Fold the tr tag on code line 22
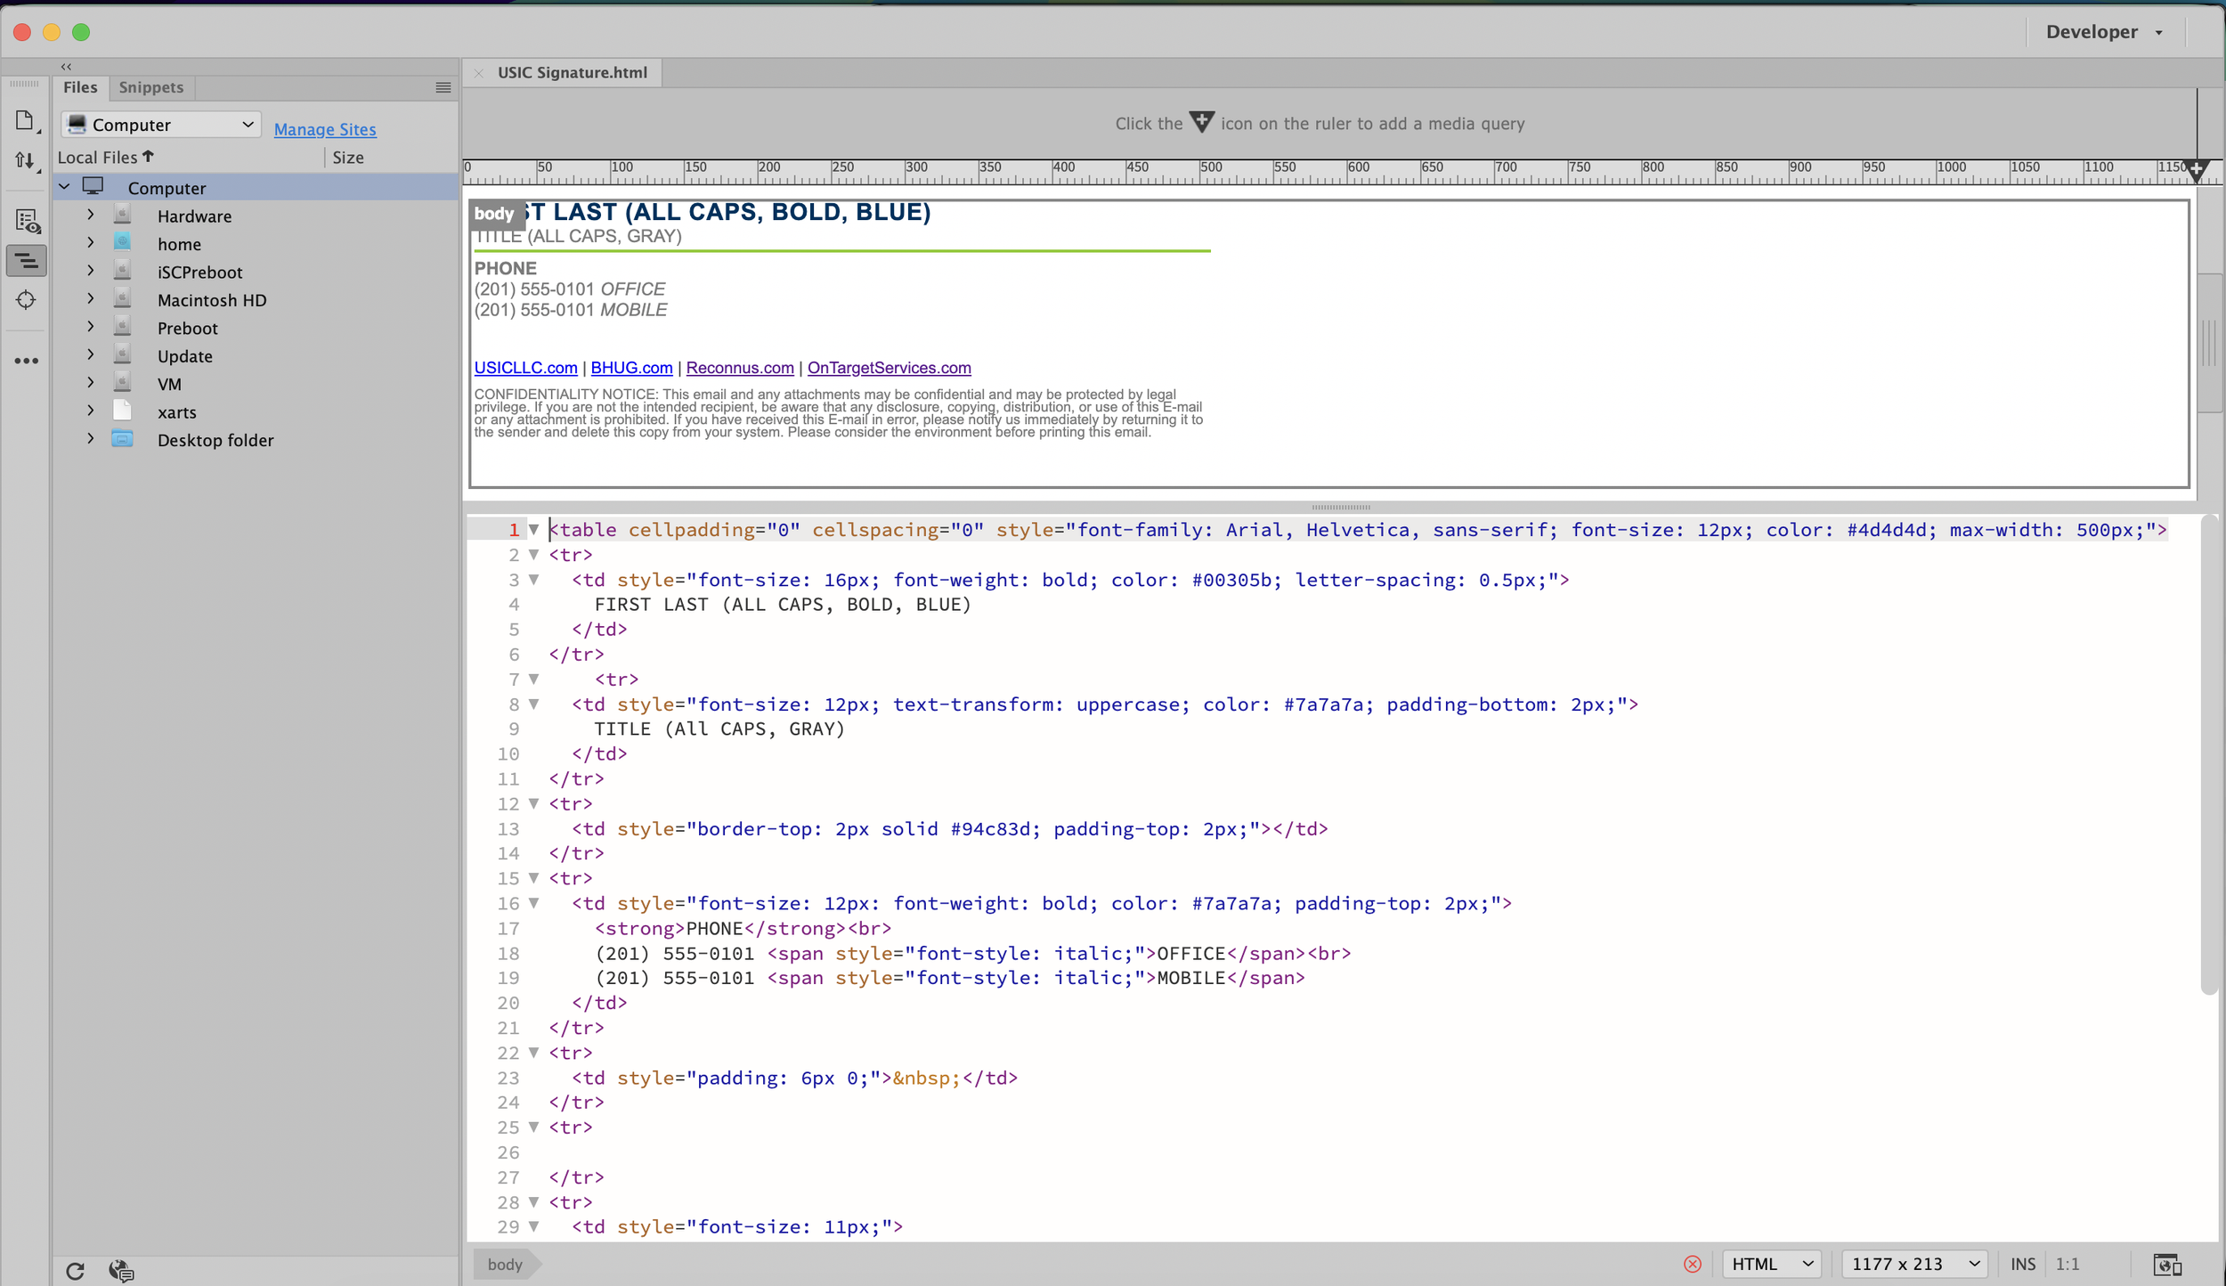The height and width of the screenshot is (1286, 2226). (533, 1053)
